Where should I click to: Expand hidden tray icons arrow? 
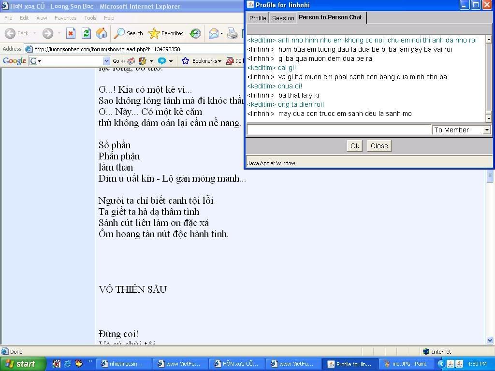tap(441, 364)
